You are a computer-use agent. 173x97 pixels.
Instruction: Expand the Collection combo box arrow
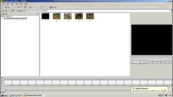(x=171, y=11)
